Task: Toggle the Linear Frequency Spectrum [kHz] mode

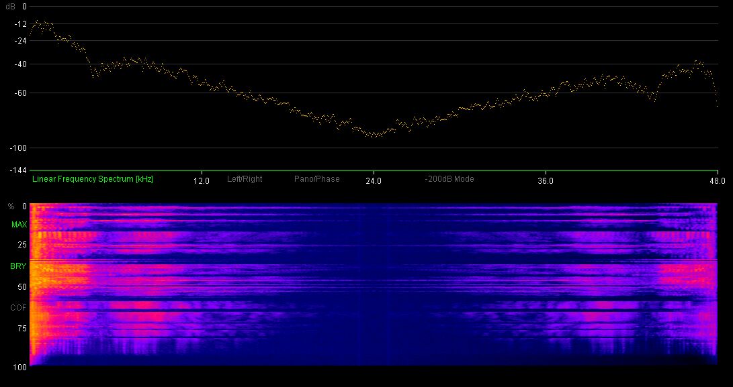Action: 93,179
